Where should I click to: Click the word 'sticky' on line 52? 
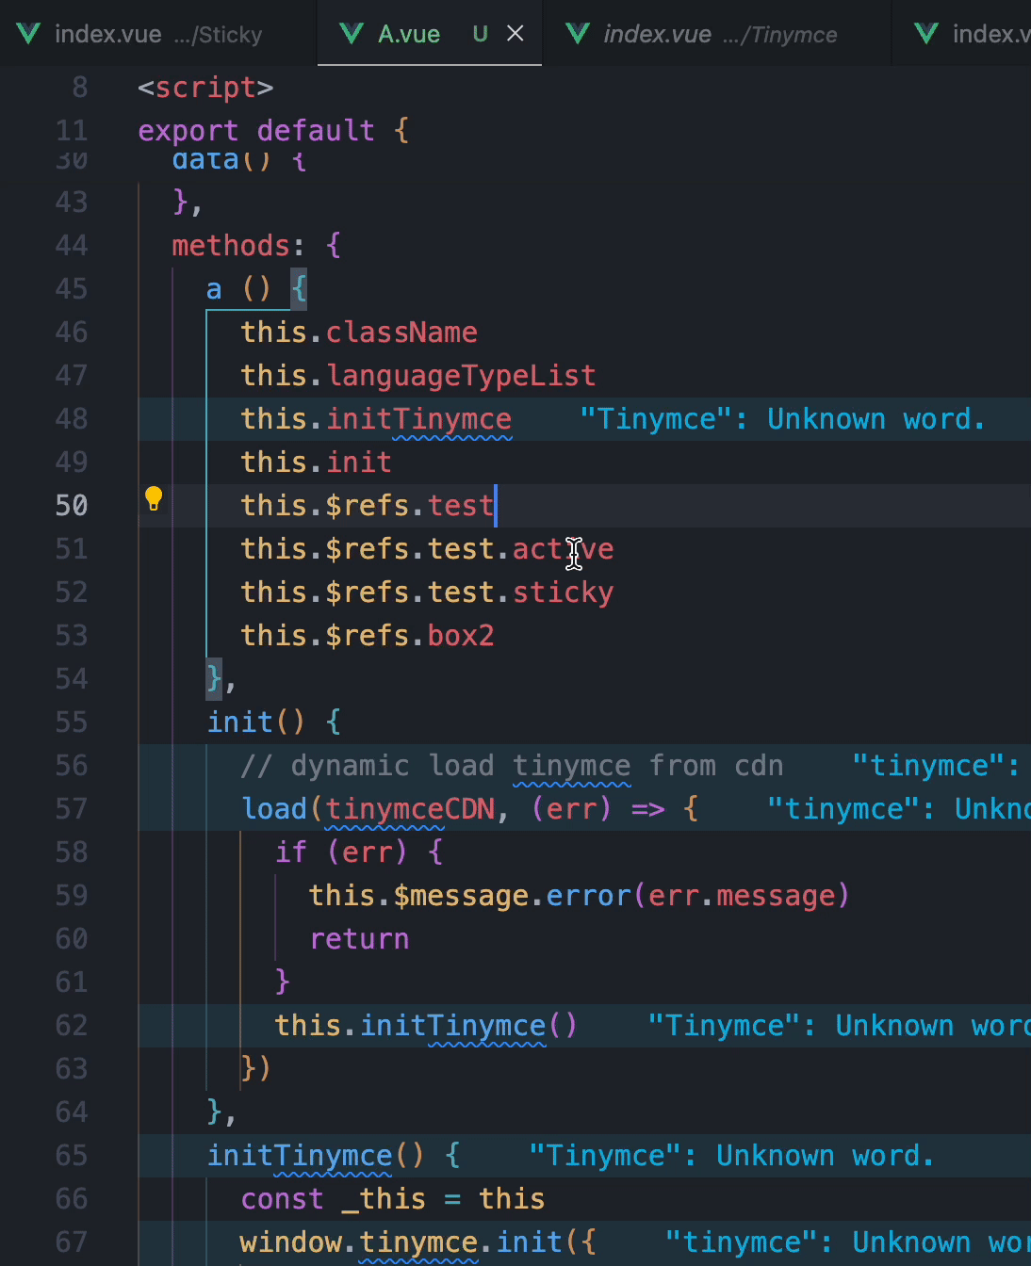[x=563, y=592]
